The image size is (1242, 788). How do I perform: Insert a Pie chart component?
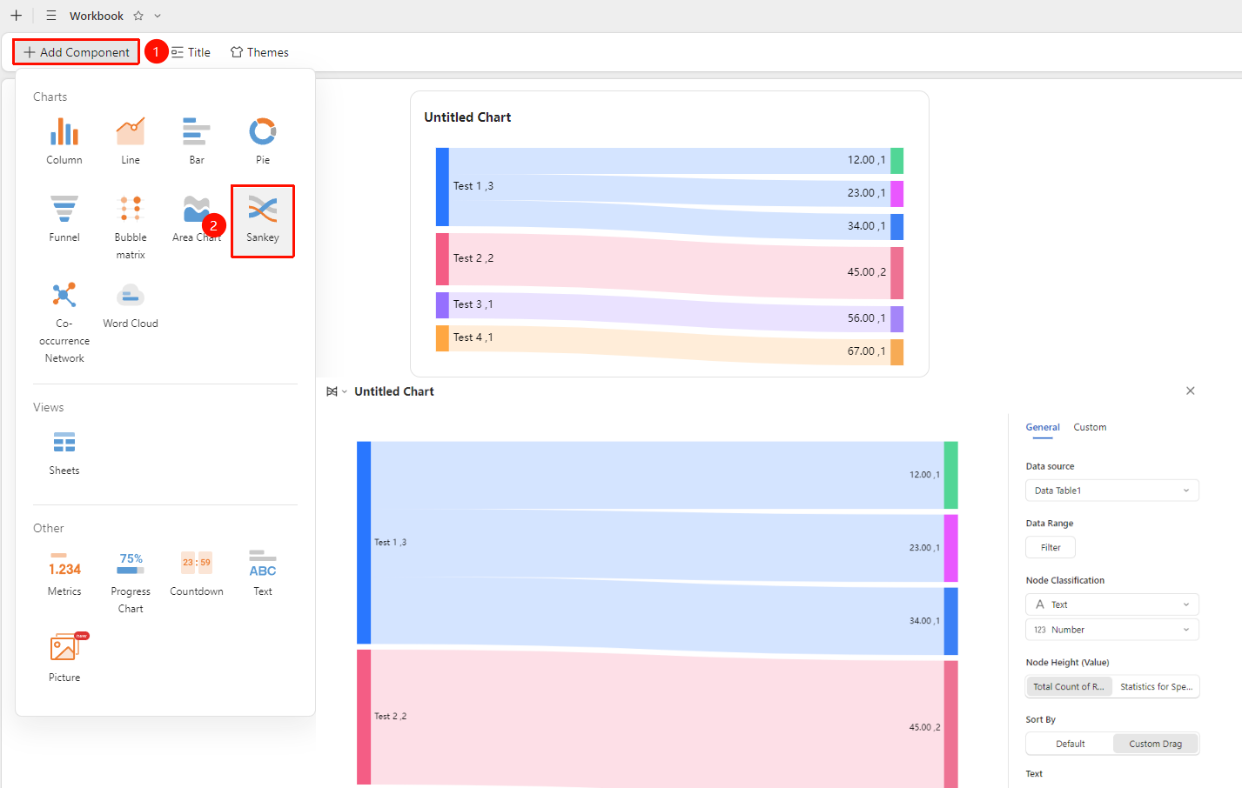click(x=263, y=141)
